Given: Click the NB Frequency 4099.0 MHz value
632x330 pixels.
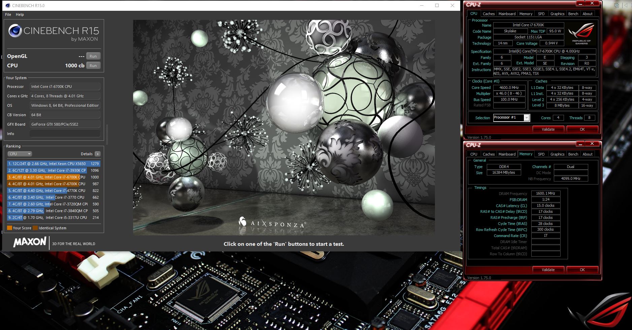Looking at the screenshot, I should point(571,179).
